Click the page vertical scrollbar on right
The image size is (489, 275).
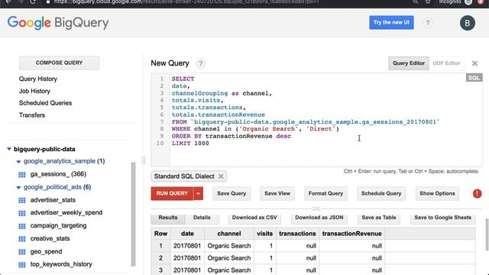tap(487, 235)
